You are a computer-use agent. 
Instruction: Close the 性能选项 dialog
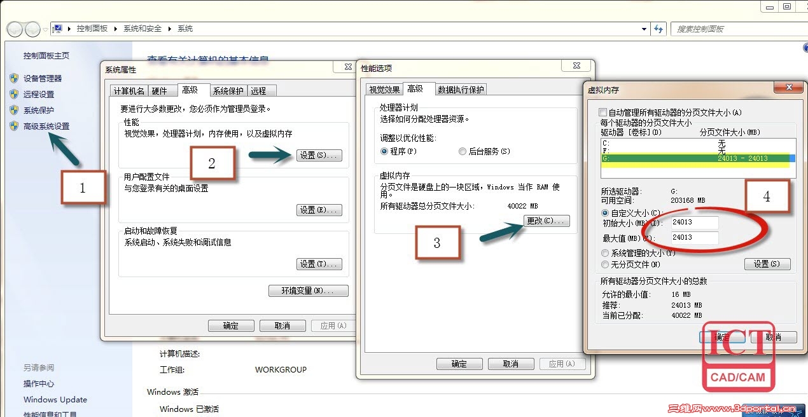[x=575, y=65]
